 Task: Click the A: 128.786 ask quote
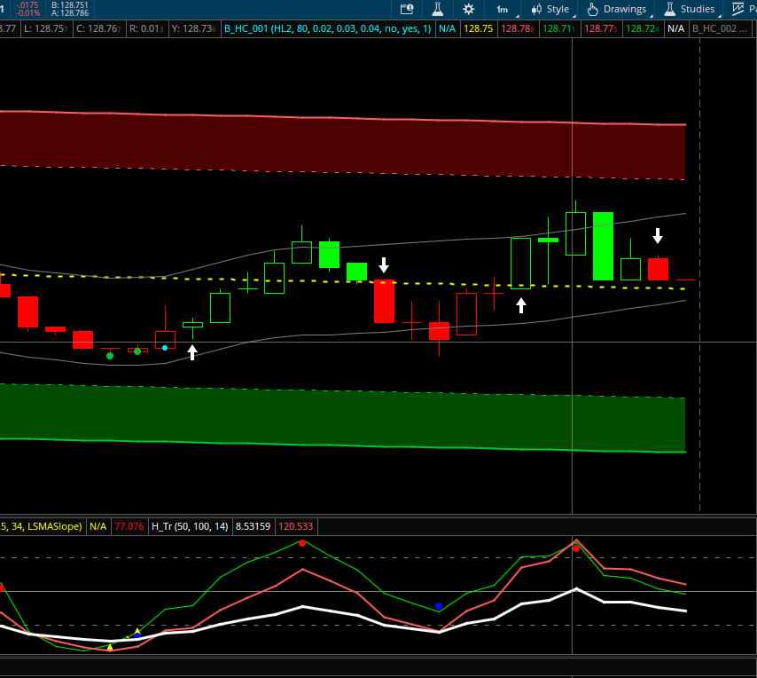click(x=70, y=13)
